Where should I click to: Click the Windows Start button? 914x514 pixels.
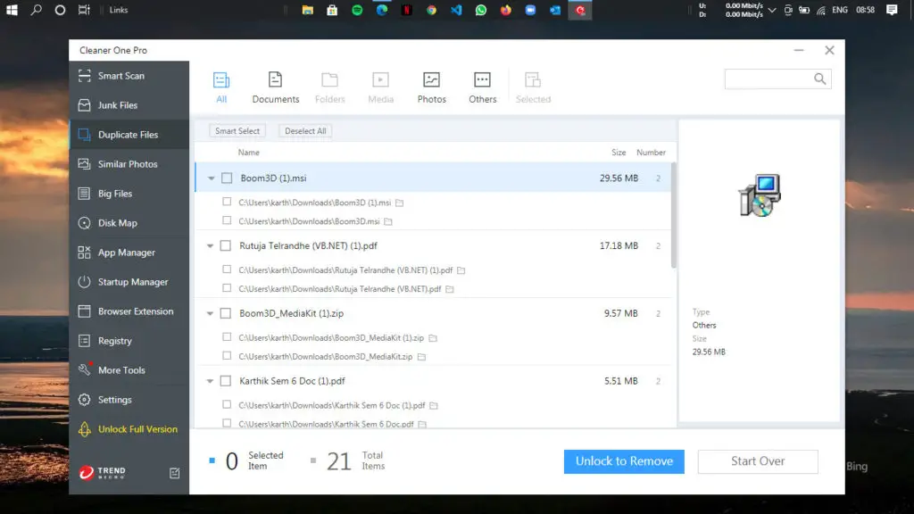tap(12, 10)
